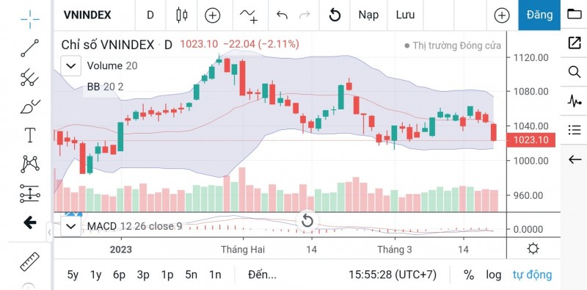The height and width of the screenshot is (290, 587).
Task: Choose the brush drawing tool
Action: click(x=29, y=106)
